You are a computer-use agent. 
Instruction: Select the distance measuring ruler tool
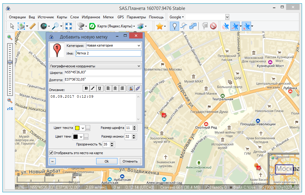click(x=33, y=26)
